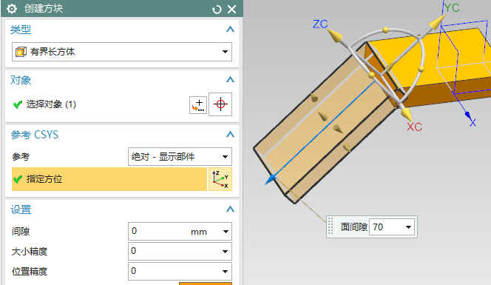Click the ZC axis arrow handle
491x285 pixels.
tap(334, 36)
